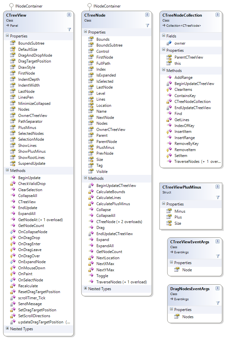Click the method icon beside ClearItems
Viewport: 225px width, 339px height.
click(169, 89)
